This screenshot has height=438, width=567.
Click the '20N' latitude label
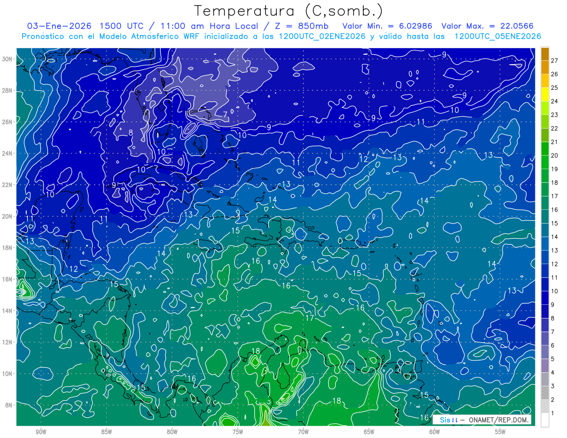[x=8, y=216]
